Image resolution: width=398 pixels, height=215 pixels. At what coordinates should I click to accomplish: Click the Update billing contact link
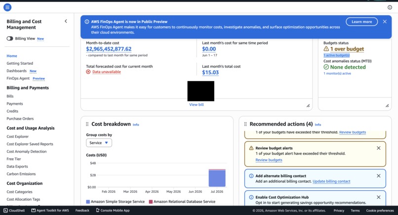click(331, 181)
